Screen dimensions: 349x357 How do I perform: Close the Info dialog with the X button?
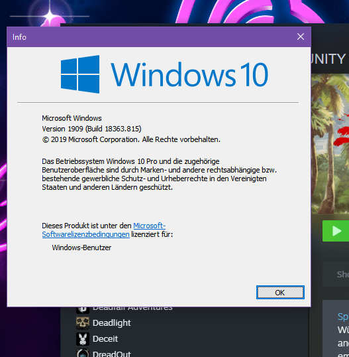click(301, 36)
